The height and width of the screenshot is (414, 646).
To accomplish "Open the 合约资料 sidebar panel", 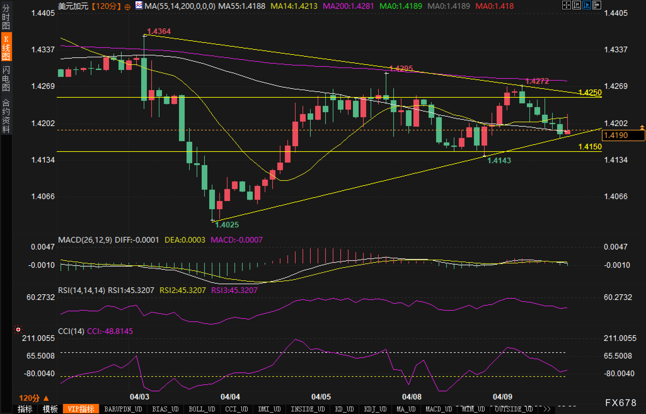I will [x=6, y=116].
